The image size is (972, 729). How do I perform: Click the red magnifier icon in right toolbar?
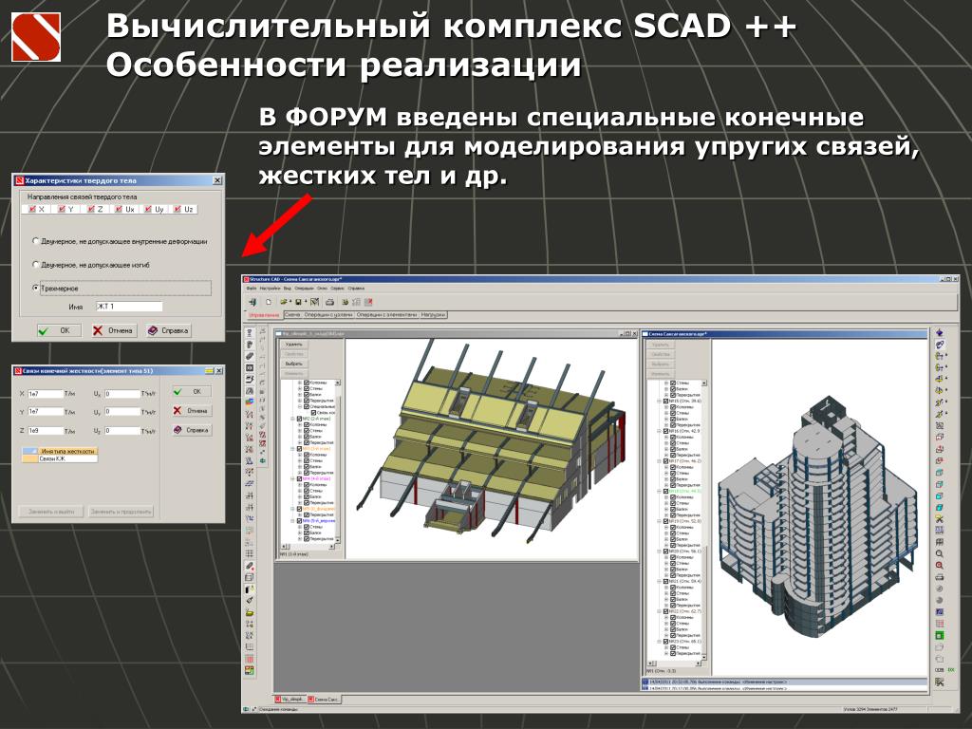pos(940,566)
